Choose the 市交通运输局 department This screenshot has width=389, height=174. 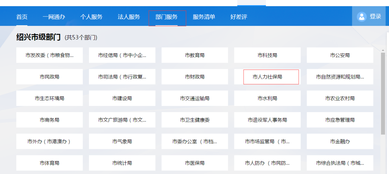click(195, 98)
